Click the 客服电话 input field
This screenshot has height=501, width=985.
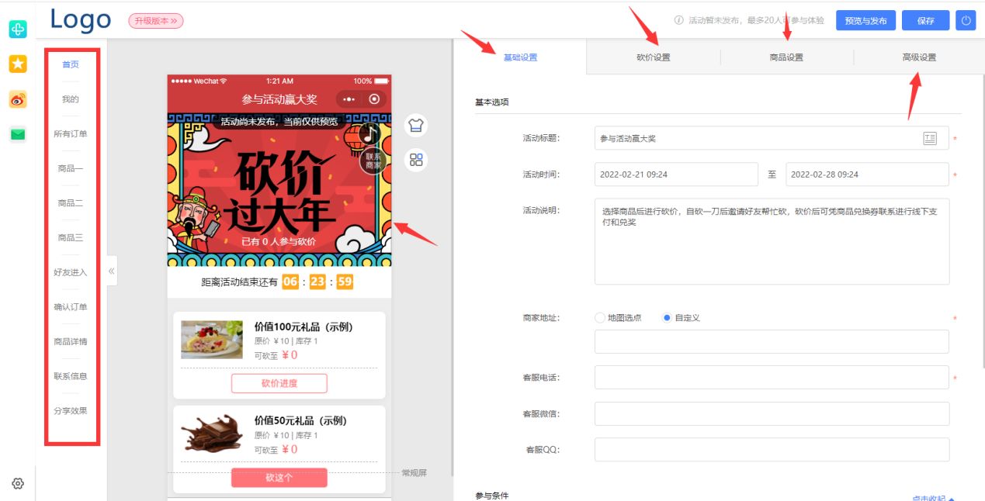[772, 378]
